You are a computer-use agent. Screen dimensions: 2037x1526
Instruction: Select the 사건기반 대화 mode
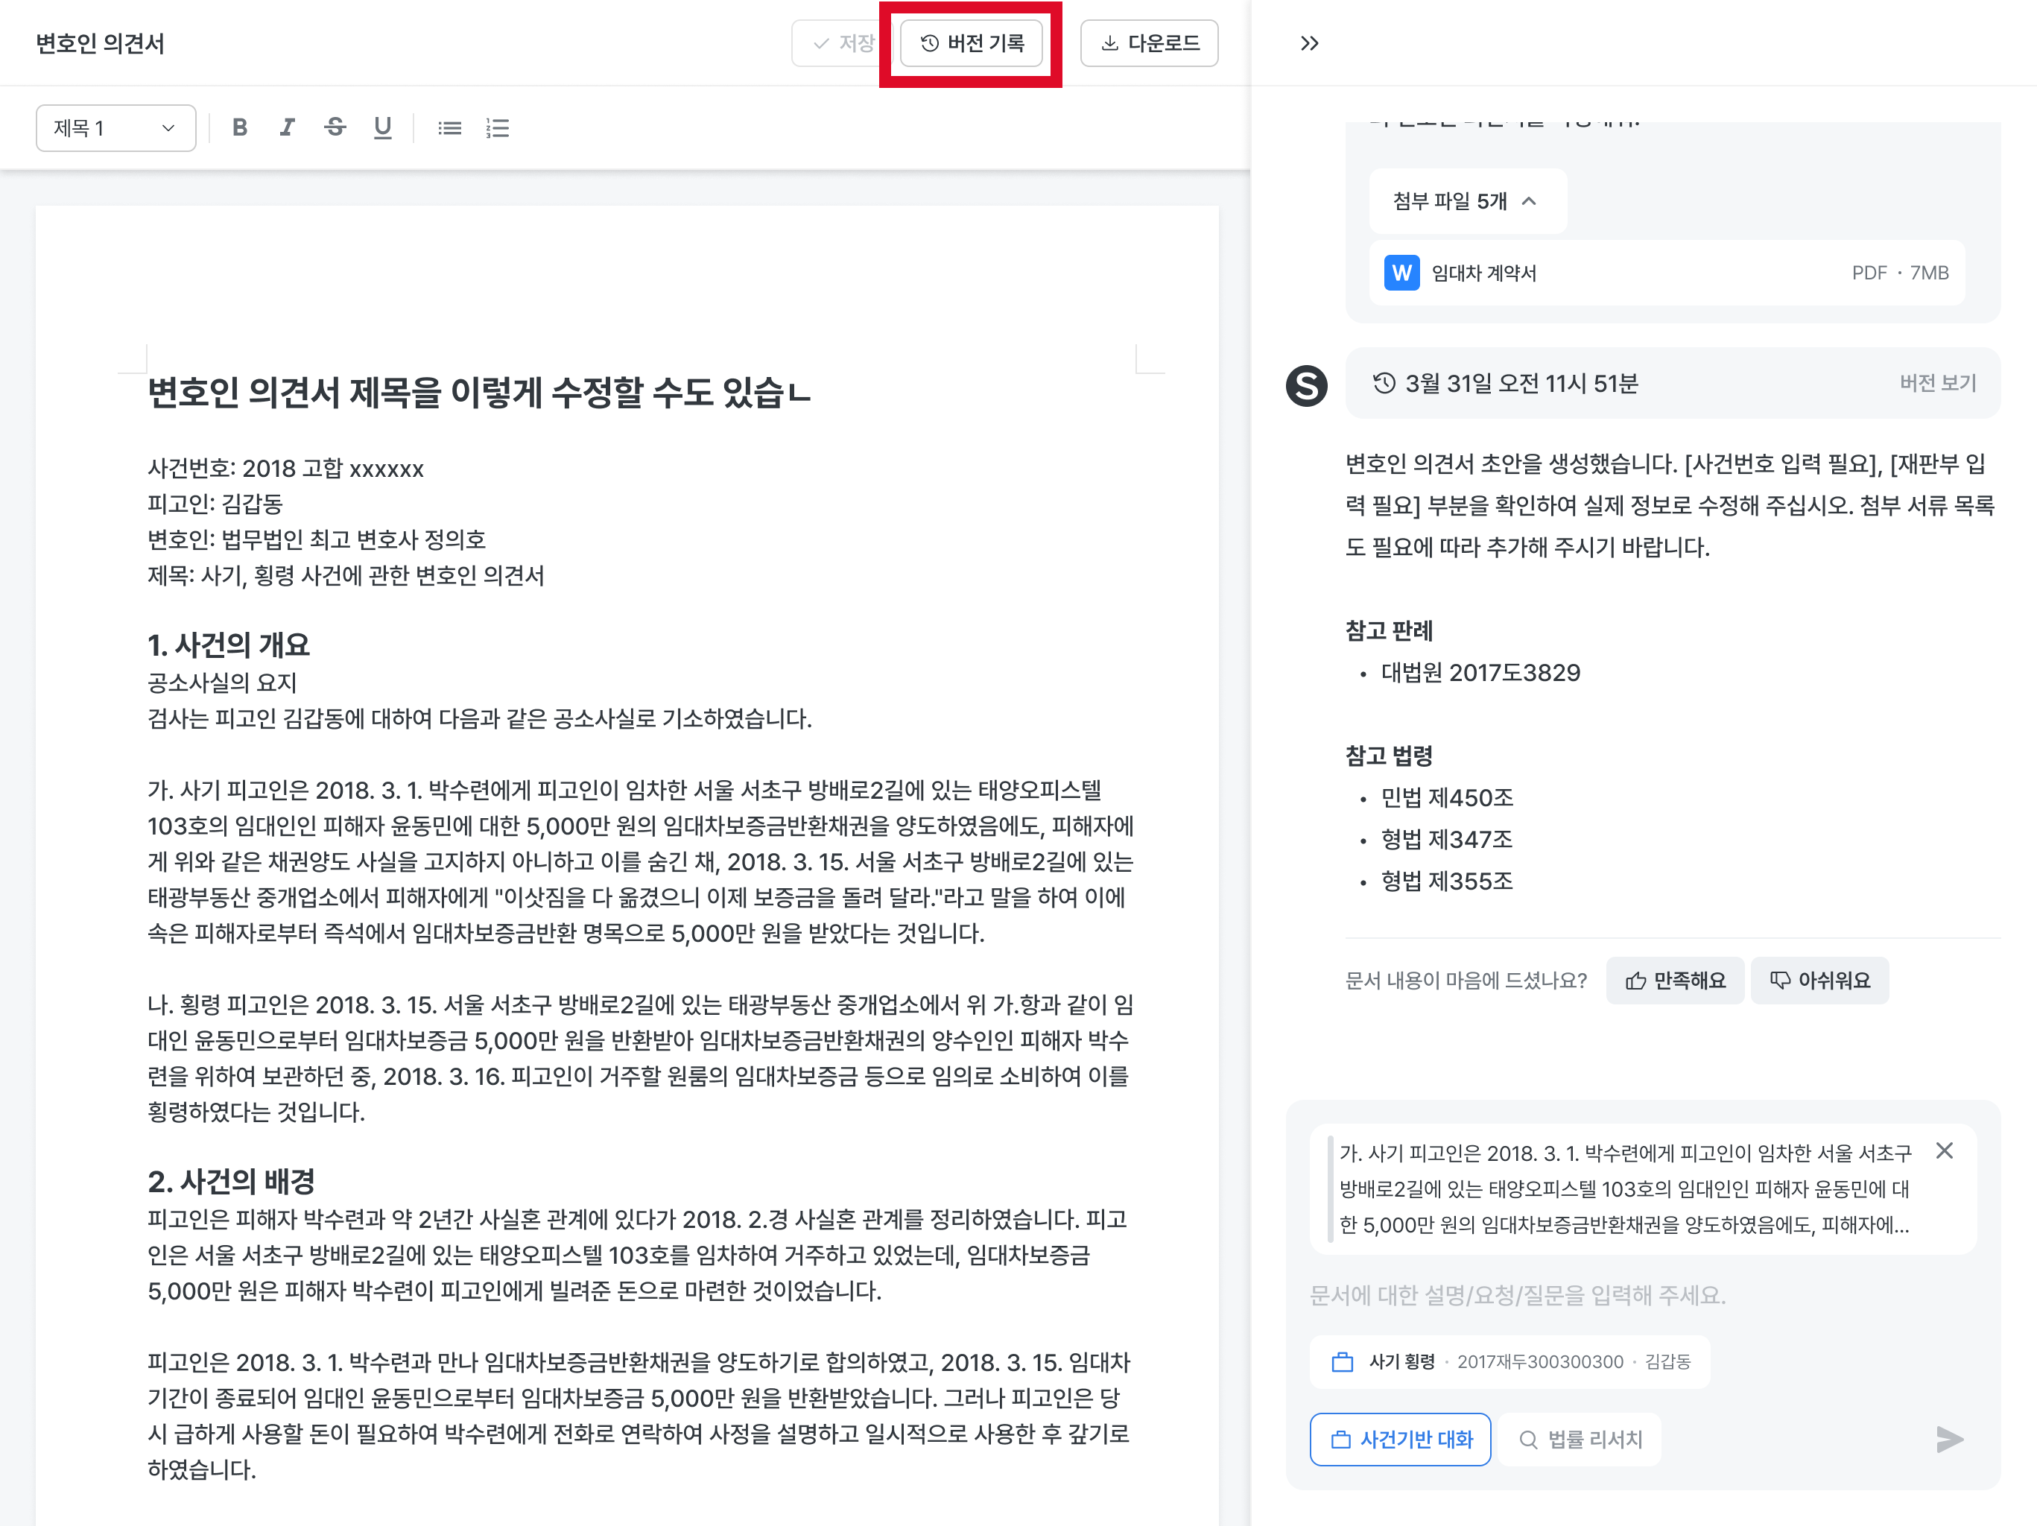pos(1400,1439)
